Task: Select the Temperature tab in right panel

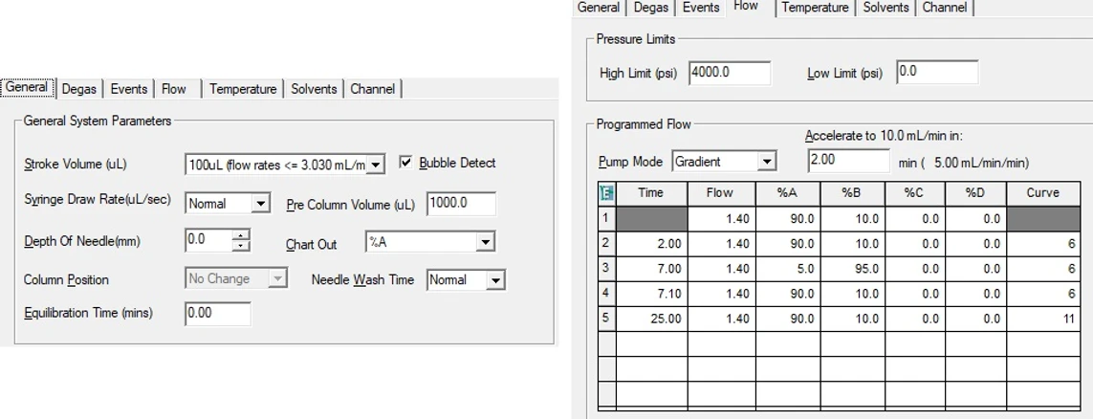Action: click(815, 8)
